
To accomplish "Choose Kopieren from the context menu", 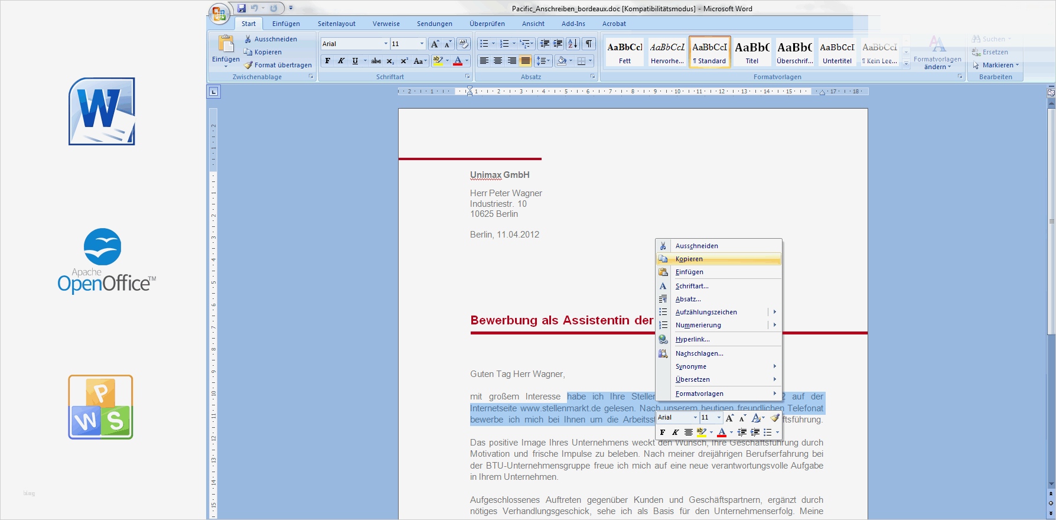I will point(689,259).
